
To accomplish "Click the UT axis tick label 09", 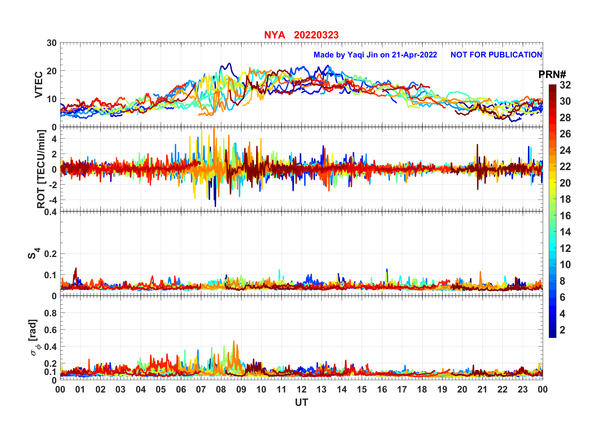I will tap(241, 390).
